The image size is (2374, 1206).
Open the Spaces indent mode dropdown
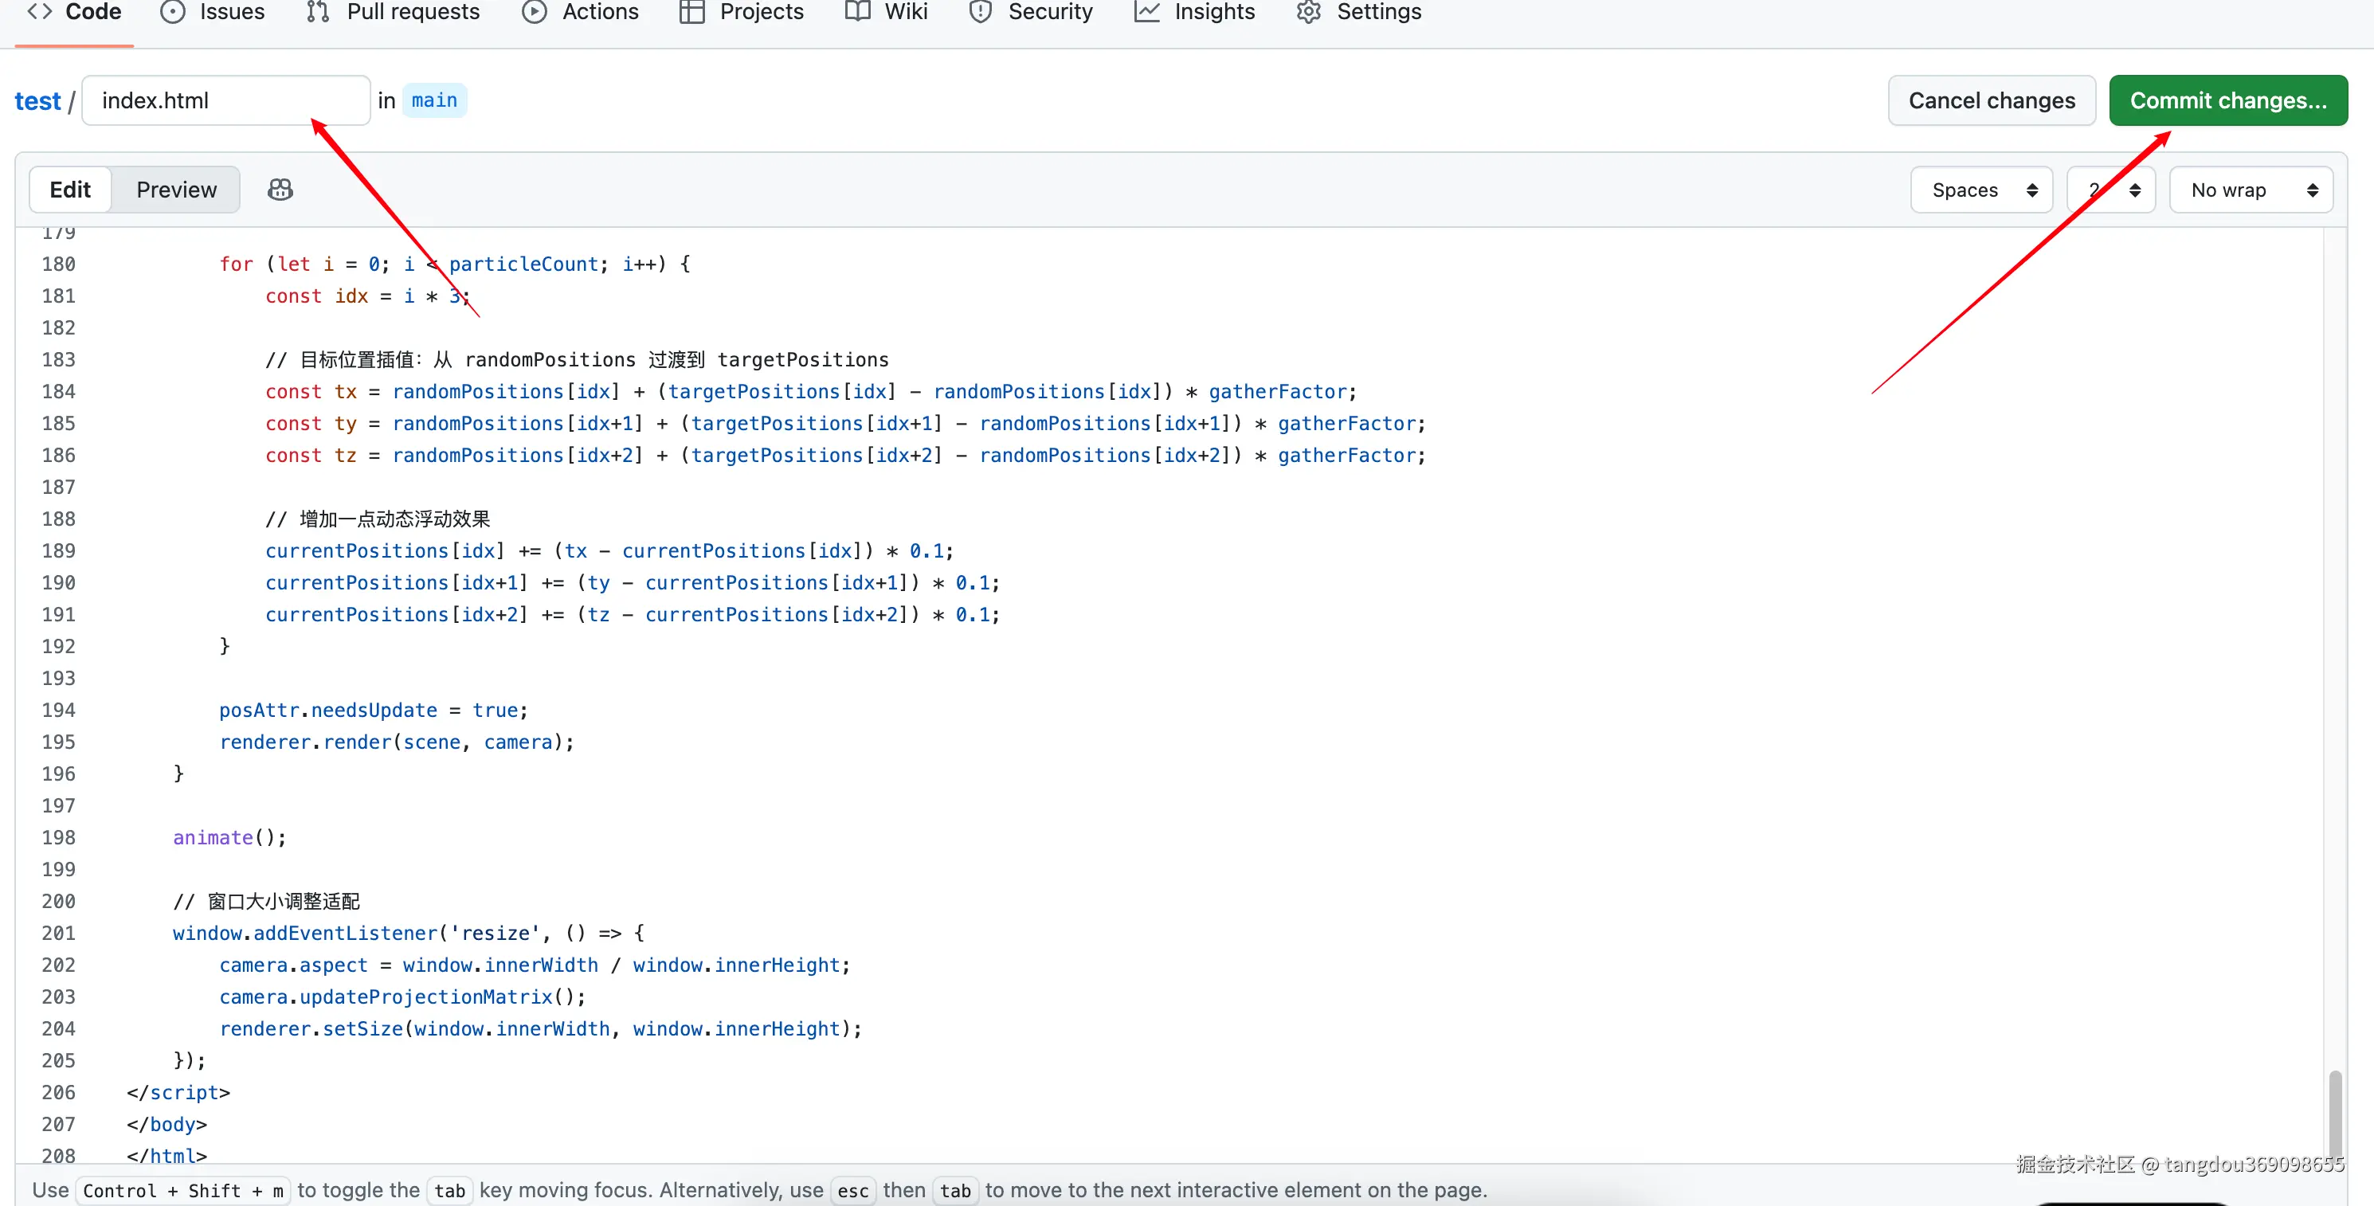[x=1981, y=190]
